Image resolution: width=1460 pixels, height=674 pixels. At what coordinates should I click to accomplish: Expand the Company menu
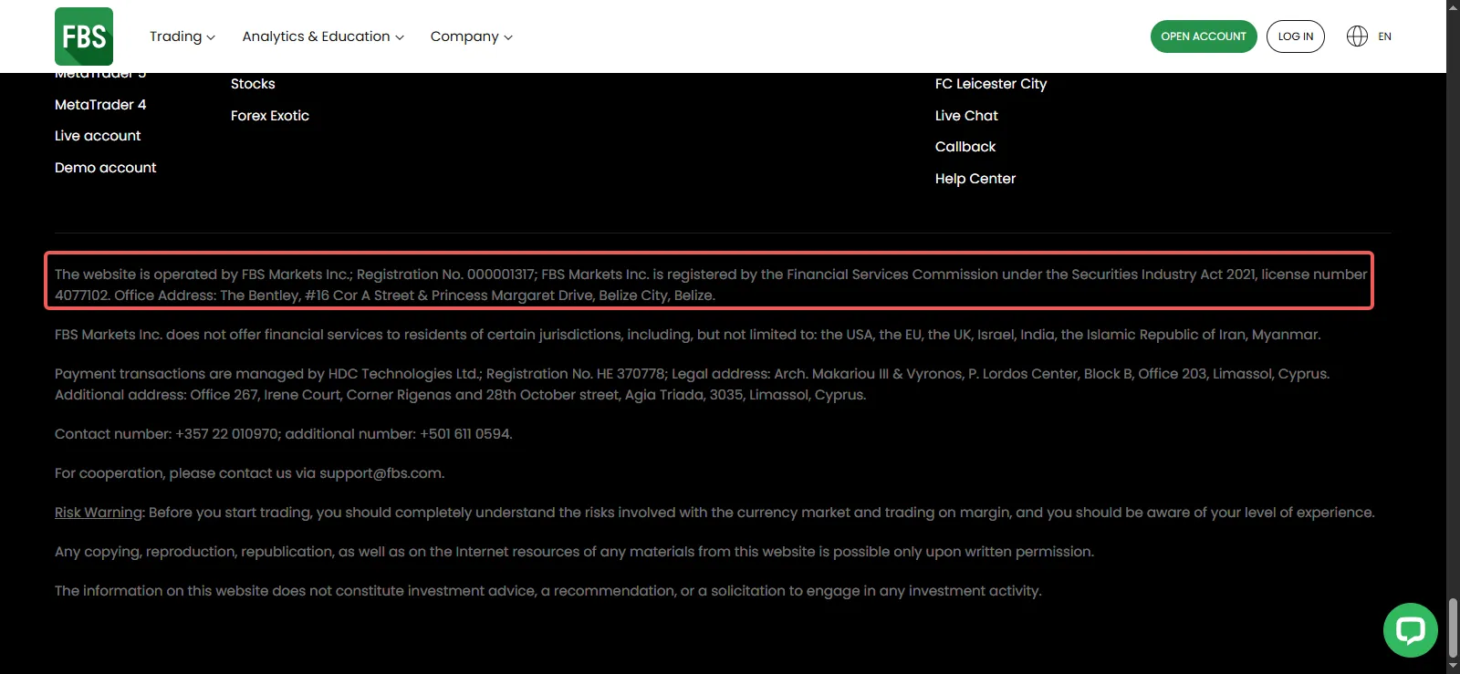[x=472, y=36]
